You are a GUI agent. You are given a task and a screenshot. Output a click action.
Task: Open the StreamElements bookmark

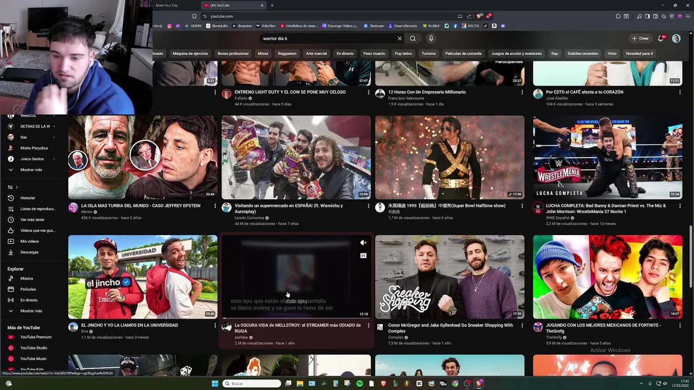pyautogui.click(x=402, y=25)
